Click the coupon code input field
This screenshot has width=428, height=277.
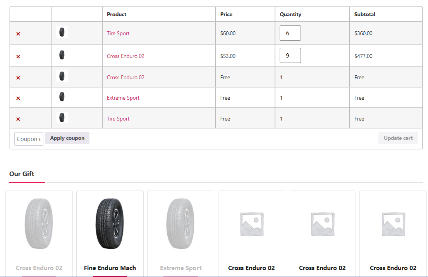(29, 139)
